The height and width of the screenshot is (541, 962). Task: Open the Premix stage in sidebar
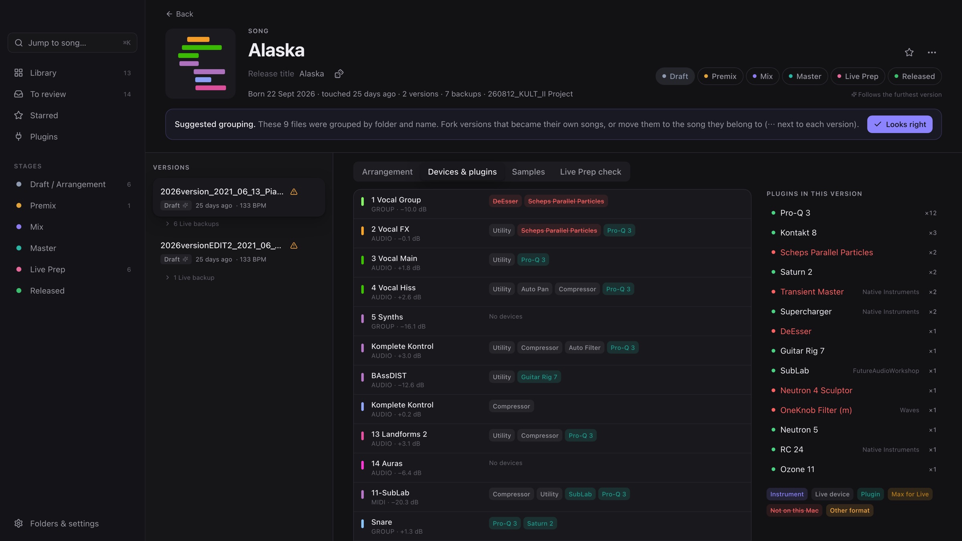[x=73, y=206]
